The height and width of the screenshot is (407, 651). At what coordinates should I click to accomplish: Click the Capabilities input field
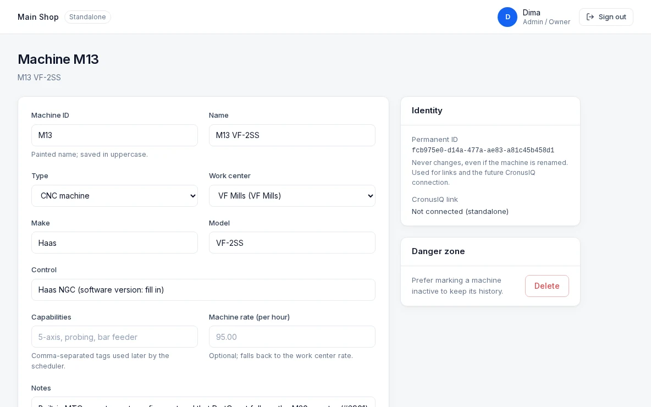pos(114,337)
